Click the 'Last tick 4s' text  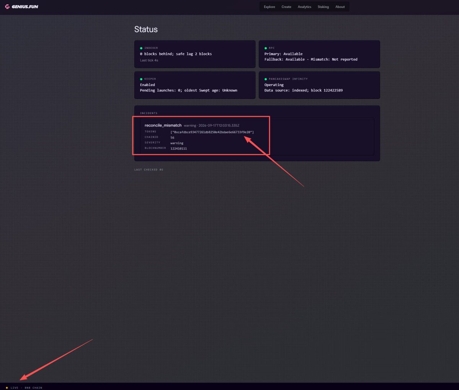pos(149,60)
